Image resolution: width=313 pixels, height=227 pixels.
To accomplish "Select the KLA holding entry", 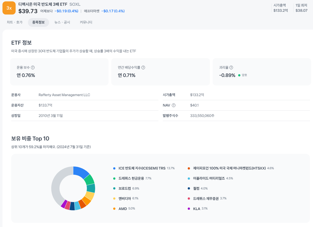I will (x=197, y=209).
